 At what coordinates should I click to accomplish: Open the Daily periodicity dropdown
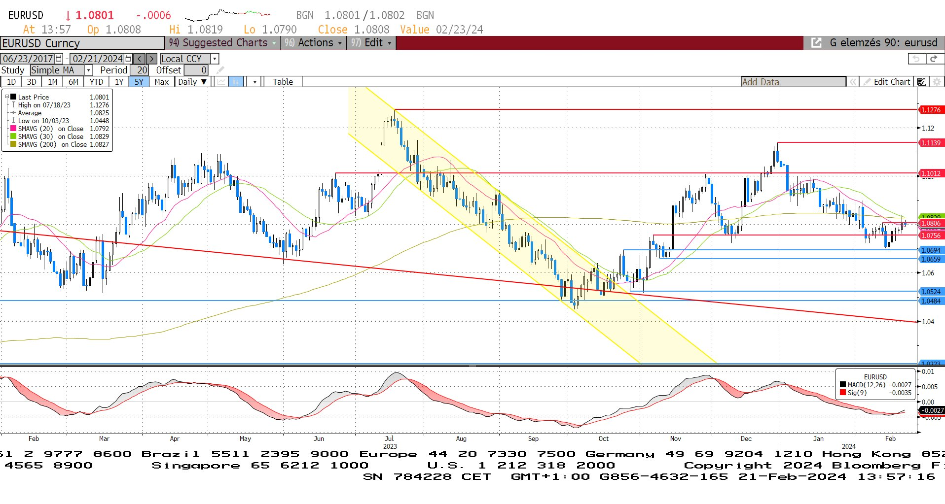192,82
